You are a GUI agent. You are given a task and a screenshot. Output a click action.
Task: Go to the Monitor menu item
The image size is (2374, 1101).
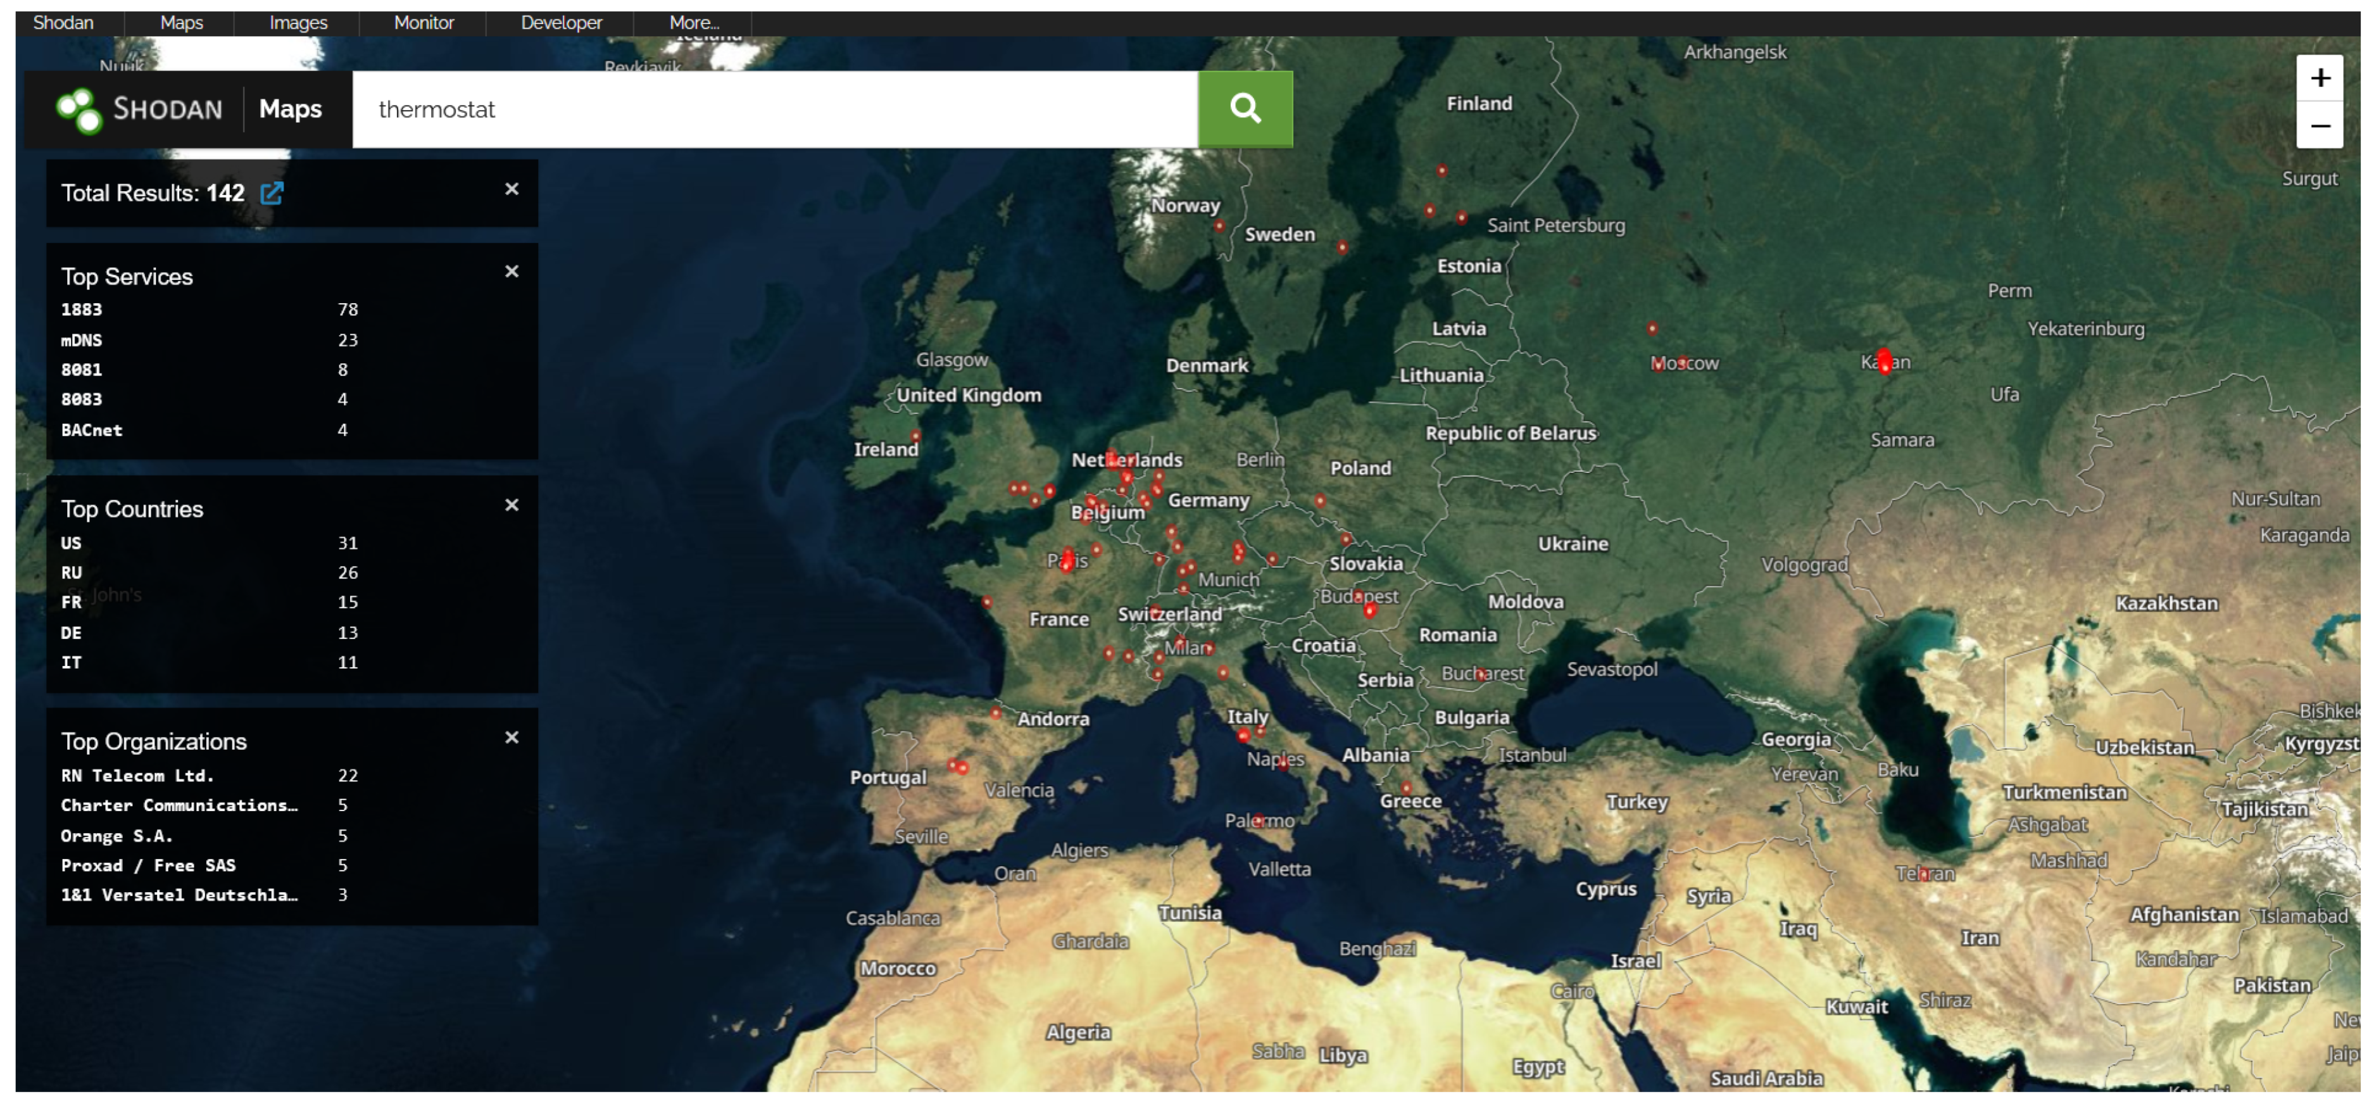pos(423,22)
